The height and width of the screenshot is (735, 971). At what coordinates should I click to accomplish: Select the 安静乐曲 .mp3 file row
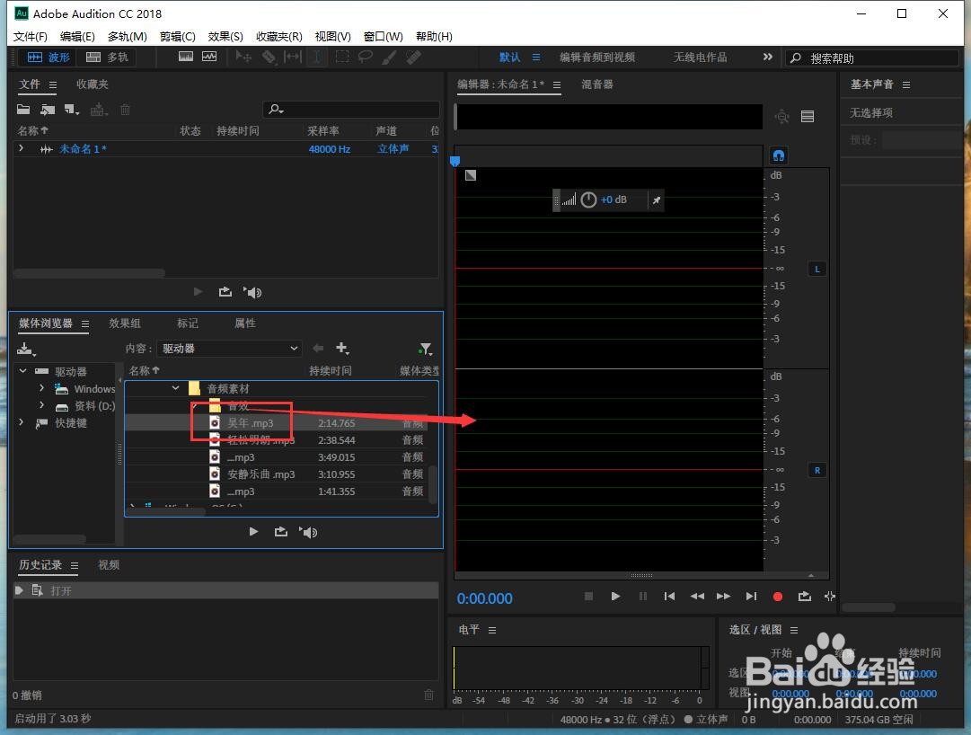point(276,474)
